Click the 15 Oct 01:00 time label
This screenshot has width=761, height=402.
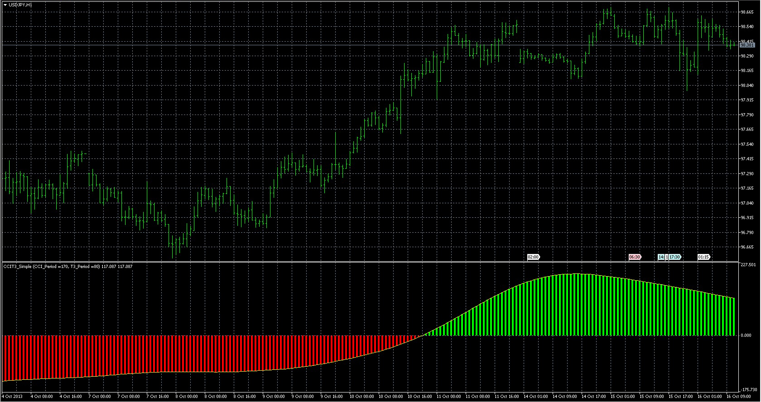622,397
